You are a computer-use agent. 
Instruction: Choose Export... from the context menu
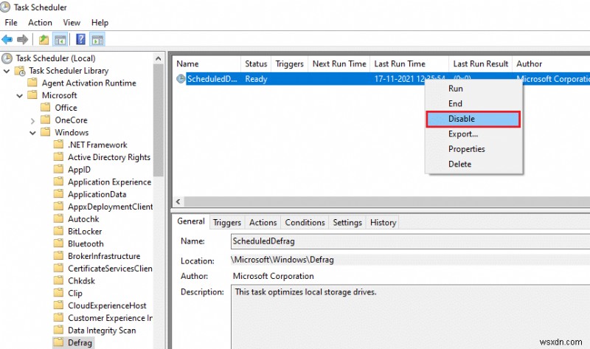tap(474, 134)
